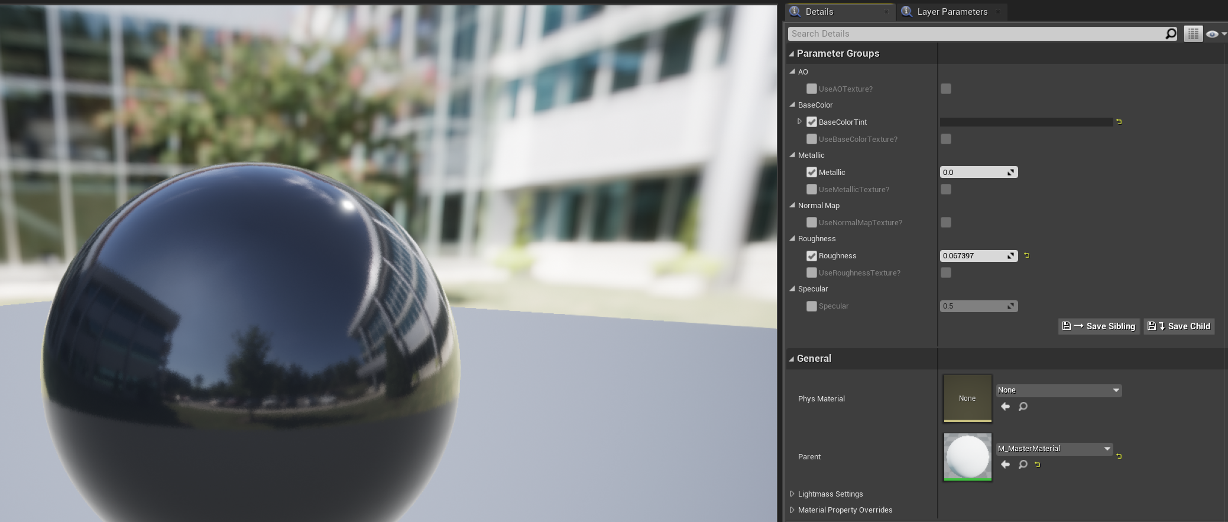The height and width of the screenshot is (522, 1228).
Task: Click the black sphere in the preview viewport
Action: pyautogui.click(x=251, y=341)
